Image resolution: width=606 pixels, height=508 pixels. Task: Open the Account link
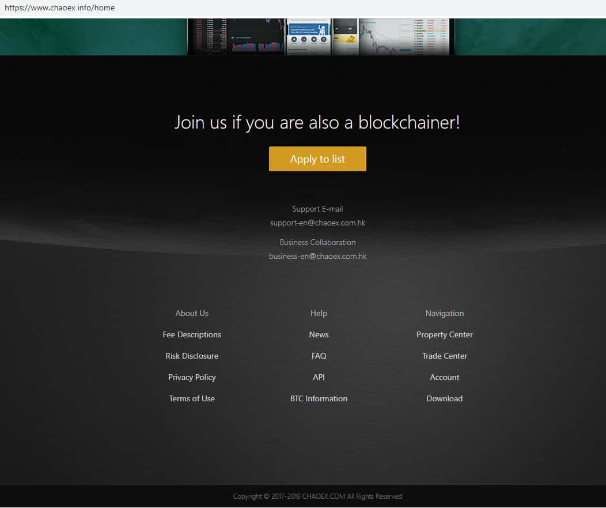[x=445, y=377]
